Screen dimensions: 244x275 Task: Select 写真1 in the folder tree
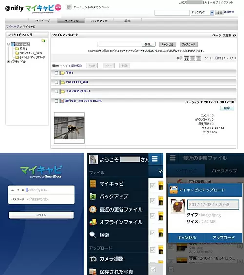(23, 49)
